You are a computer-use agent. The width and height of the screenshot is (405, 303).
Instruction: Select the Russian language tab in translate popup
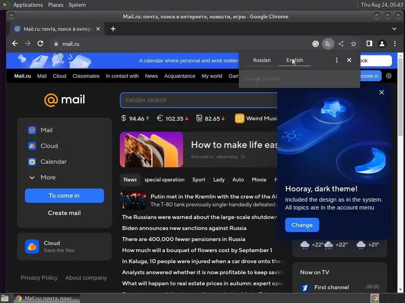262,60
